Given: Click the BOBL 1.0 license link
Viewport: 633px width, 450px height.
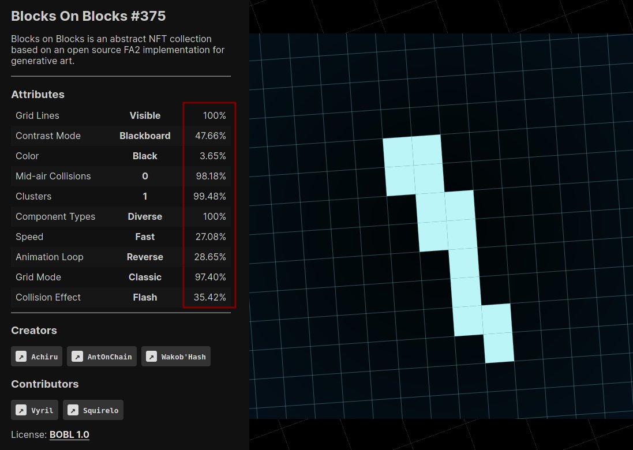Looking at the screenshot, I should [x=69, y=434].
